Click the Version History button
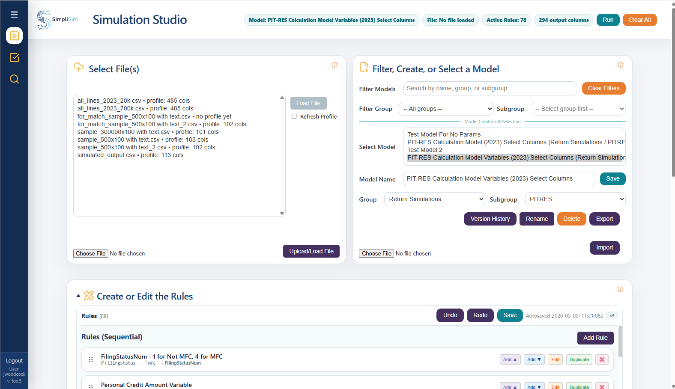This screenshot has width=675, height=389. tap(490, 219)
